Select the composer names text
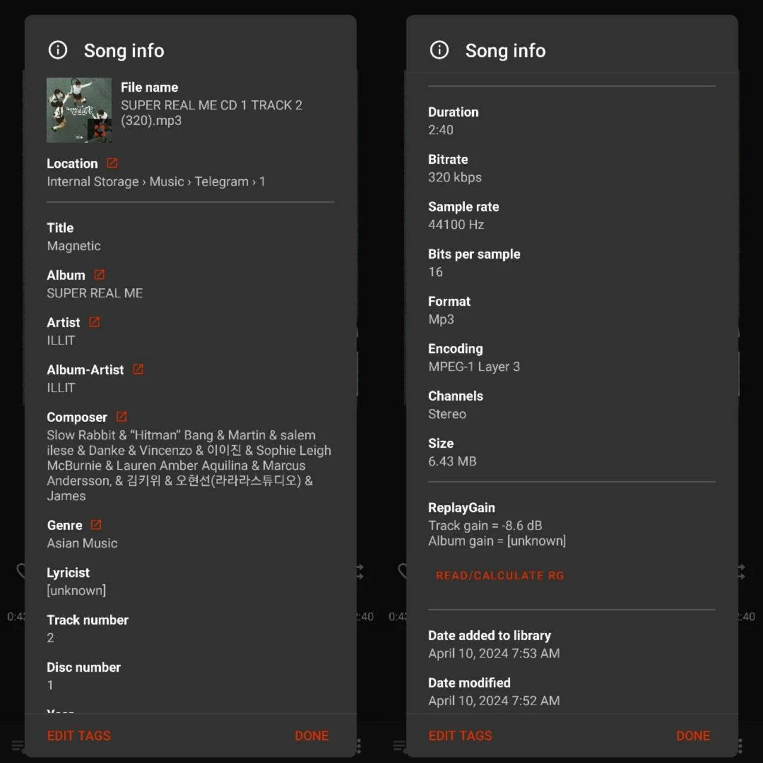Screen dimensions: 763x763 189,466
